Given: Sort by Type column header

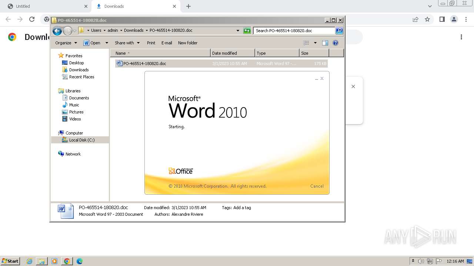Looking at the screenshot, I should tap(277, 53).
